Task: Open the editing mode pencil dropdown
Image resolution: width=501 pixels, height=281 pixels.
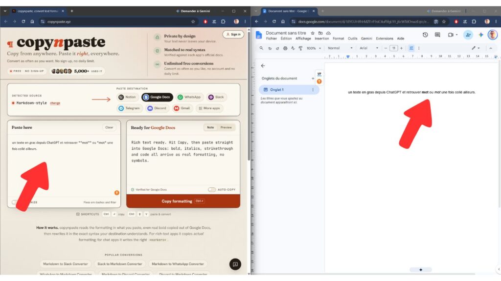Action: pyautogui.click(x=476, y=48)
